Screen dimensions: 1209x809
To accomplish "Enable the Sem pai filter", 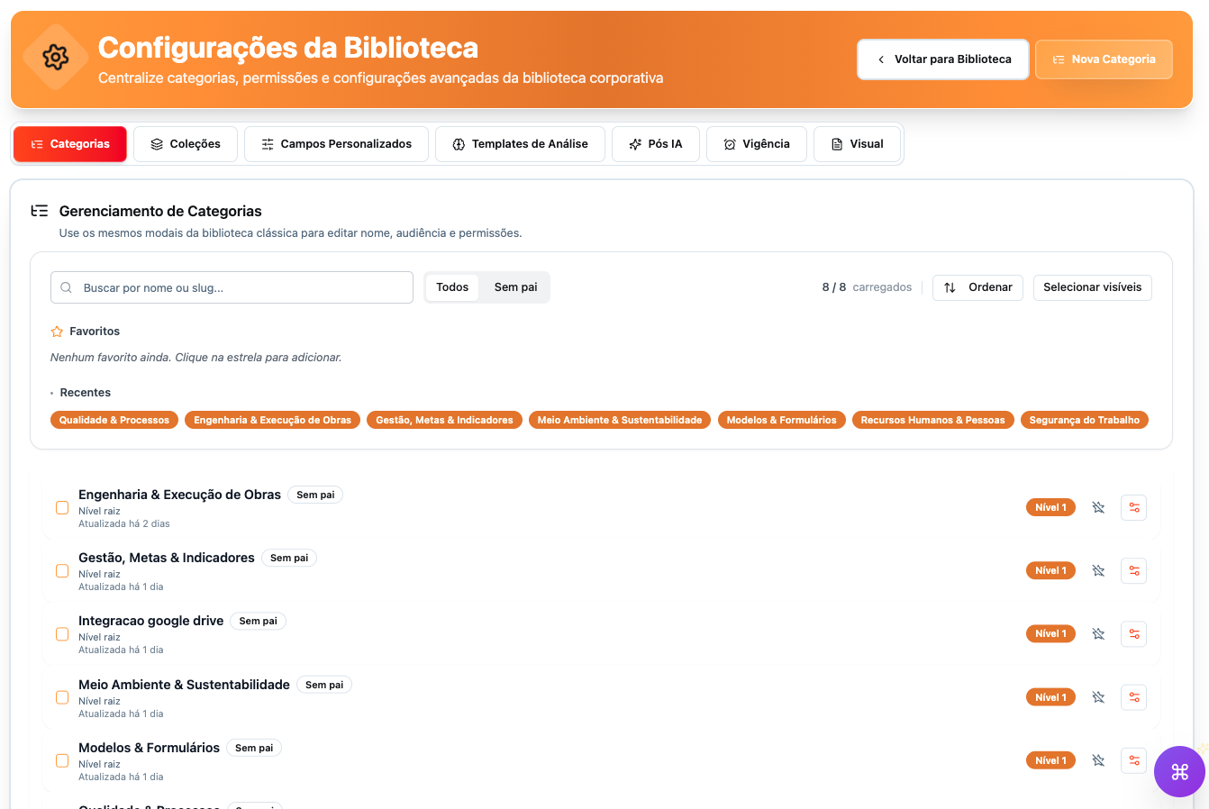I will [514, 286].
